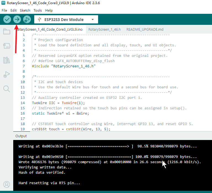212x193 pixels.
Task: Click the 'Load the board definition' comment line
Action: point(105,45)
